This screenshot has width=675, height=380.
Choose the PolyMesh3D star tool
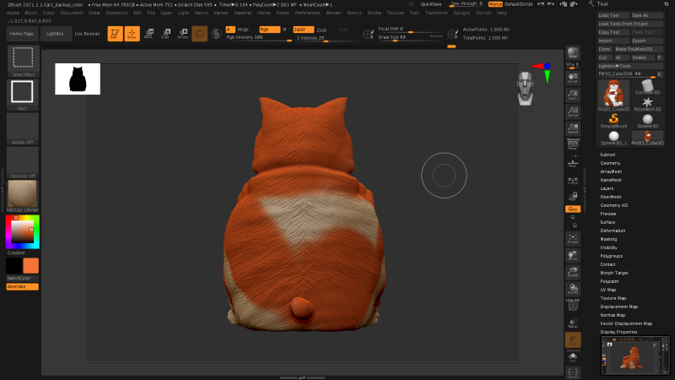(647, 103)
